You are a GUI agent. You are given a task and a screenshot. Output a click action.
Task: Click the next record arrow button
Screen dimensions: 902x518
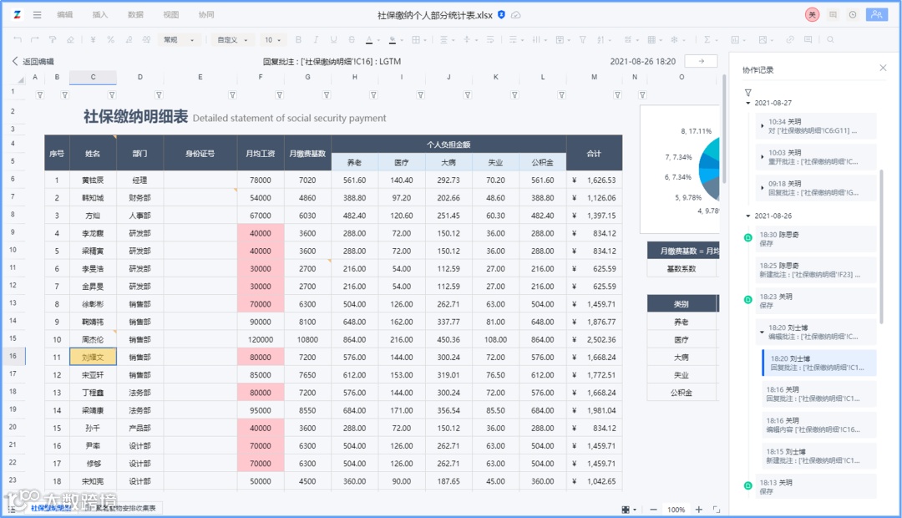click(x=701, y=61)
